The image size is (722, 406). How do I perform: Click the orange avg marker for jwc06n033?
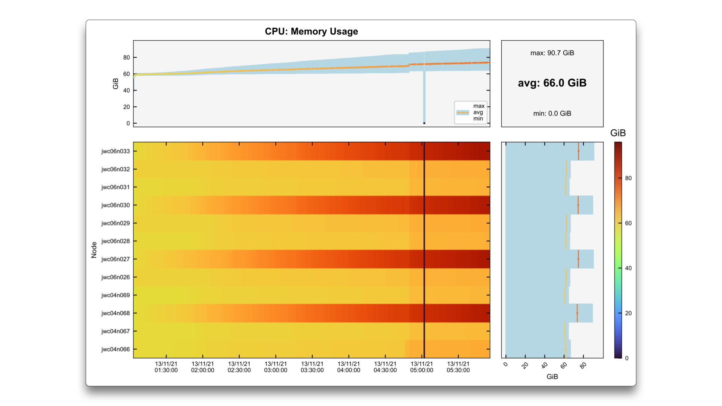pyautogui.click(x=578, y=151)
